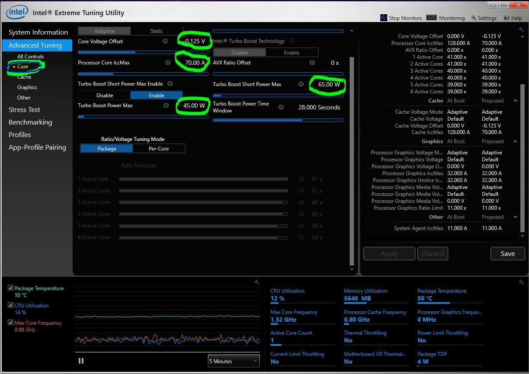This screenshot has height=374, width=529.
Task: Click the Intel logo
Action: pyautogui.click(x=17, y=12)
